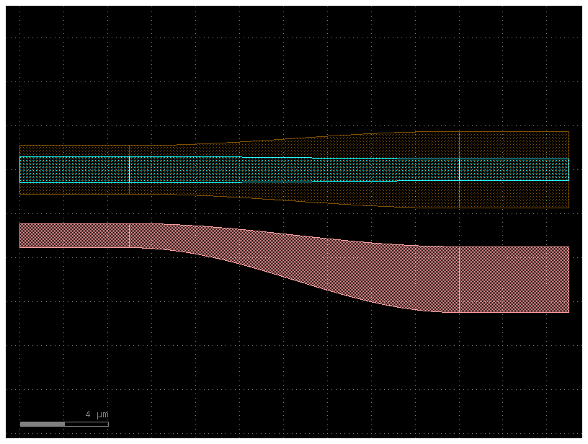Click the seam line in the pink polygon
This screenshot has height=444, width=588.
(x=458, y=281)
